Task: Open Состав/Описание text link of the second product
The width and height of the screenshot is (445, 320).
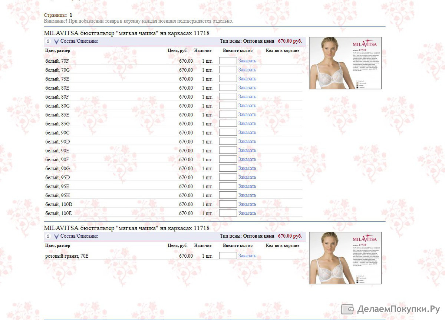Action: pyautogui.click(x=79, y=236)
